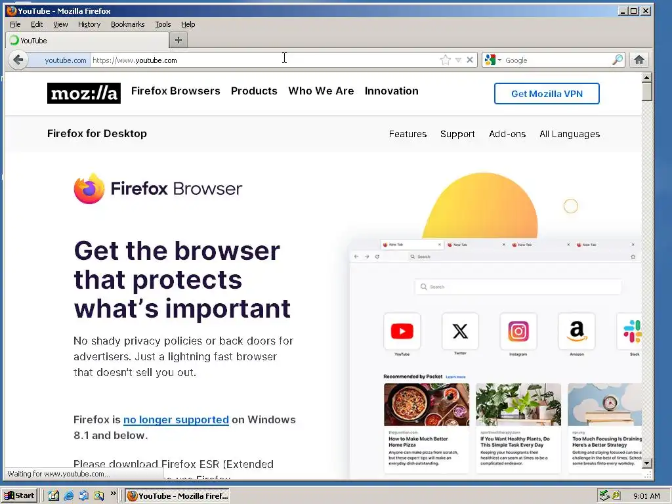Viewport: 672px width, 504px height.
Task: Open a new tab with the plus button
Action: [x=178, y=40]
